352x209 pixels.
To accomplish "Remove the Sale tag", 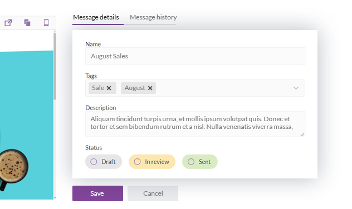I will click(x=109, y=88).
